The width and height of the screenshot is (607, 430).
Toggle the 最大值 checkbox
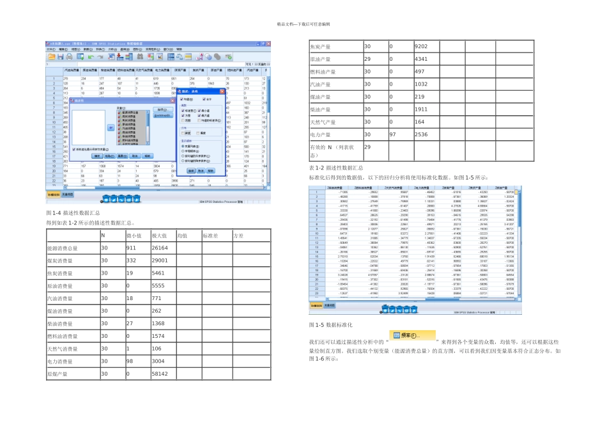pyautogui.click(x=199, y=116)
